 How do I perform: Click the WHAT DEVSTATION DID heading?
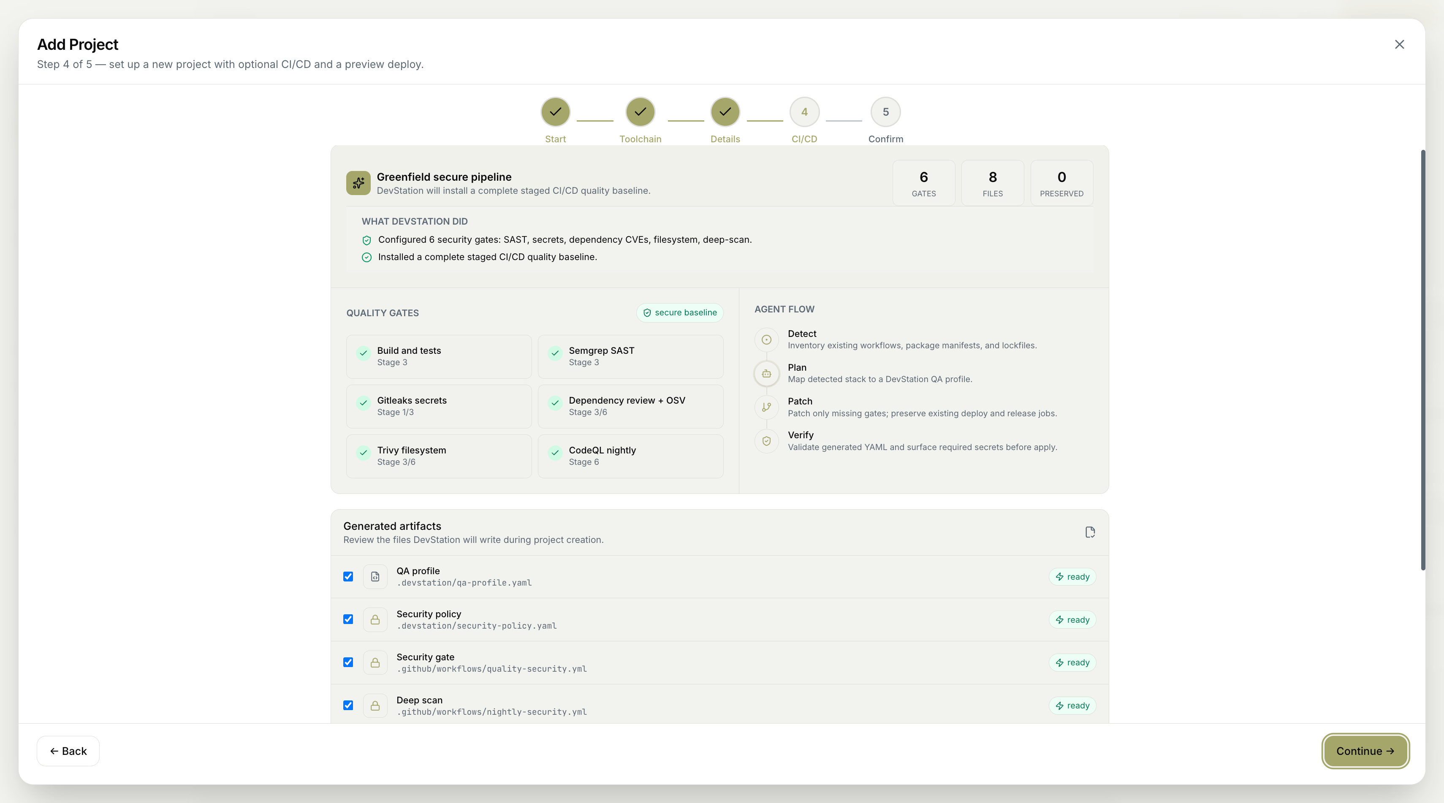pyautogui.click(x=415, y=221)
